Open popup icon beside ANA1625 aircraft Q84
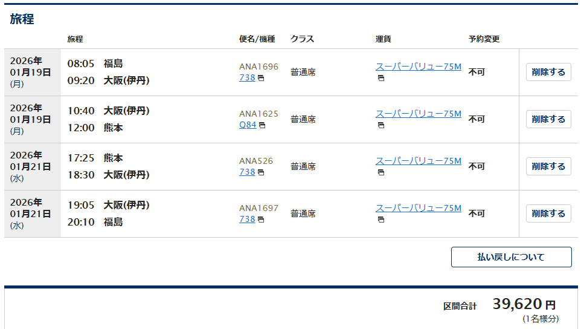 pos(262,125)
